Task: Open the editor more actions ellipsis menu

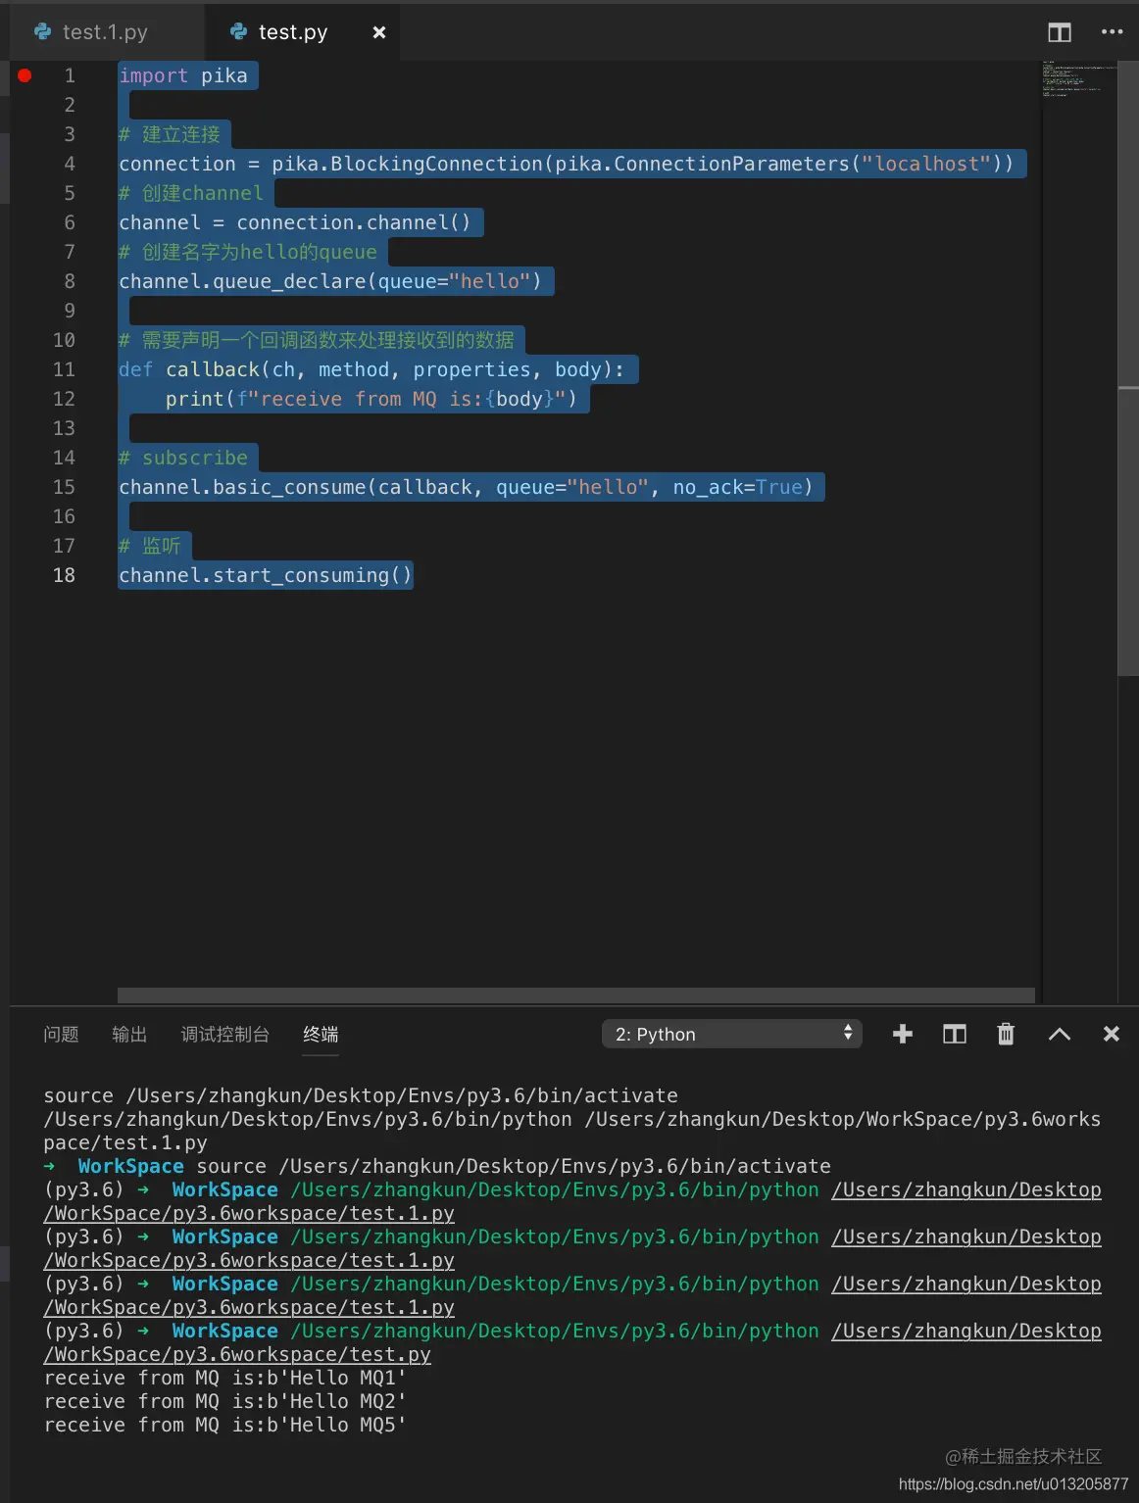Action: pos(1112,32)
